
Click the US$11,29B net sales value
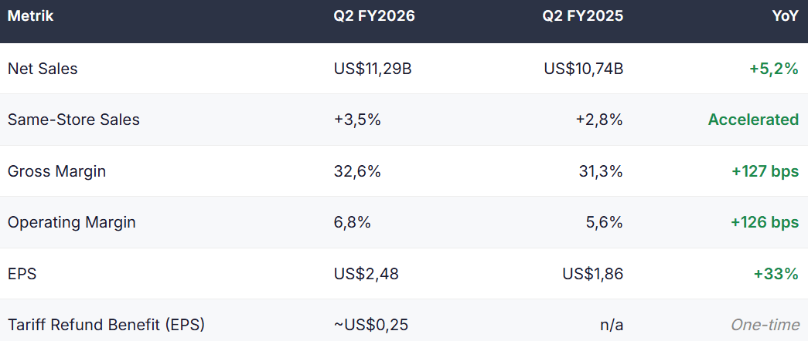pos(373,69)
